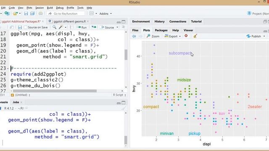This screenshot has height=151, width=269.
Task: Go to previous plot arrow
Action: 134,36
